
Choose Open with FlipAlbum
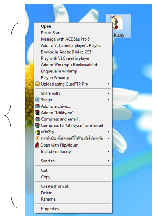[x=73, y=145]
